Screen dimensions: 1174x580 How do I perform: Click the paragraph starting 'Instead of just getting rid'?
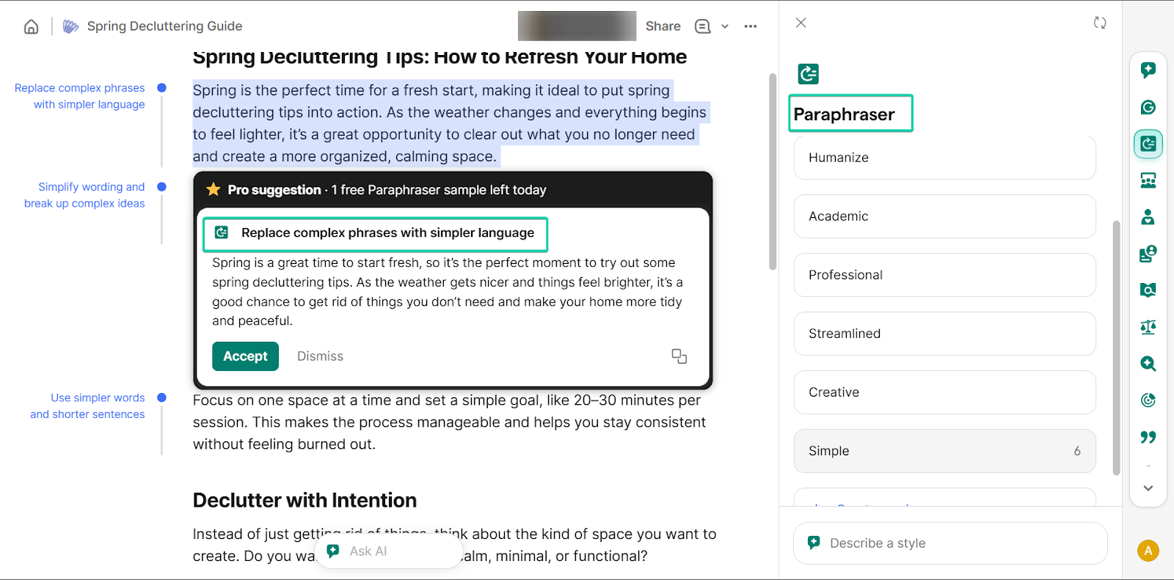[454, 545]
